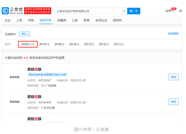
Task: Open the 投融资 tab
Action: [62, 20]
